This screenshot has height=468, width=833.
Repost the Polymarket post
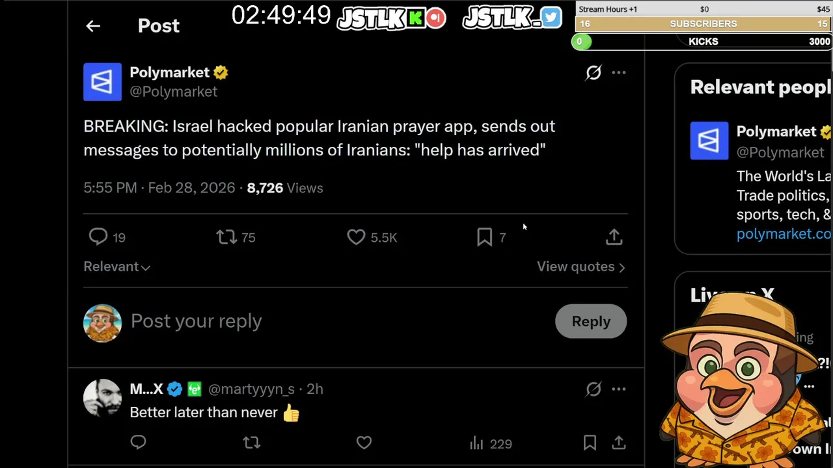[226, 237]
